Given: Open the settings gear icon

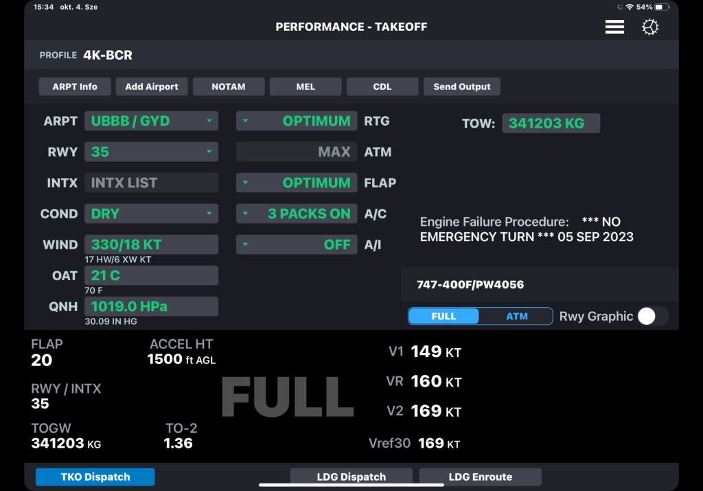Looking at the screenshot, I should click(650, 27).
